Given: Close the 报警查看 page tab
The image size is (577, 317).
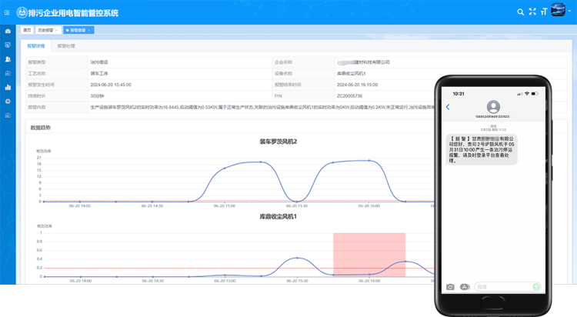Looking at the screenshot, I should pyautogui.click(x=89, y=30).
